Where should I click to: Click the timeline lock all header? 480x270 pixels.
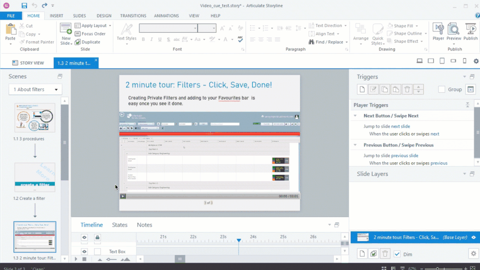coord(98,237)
